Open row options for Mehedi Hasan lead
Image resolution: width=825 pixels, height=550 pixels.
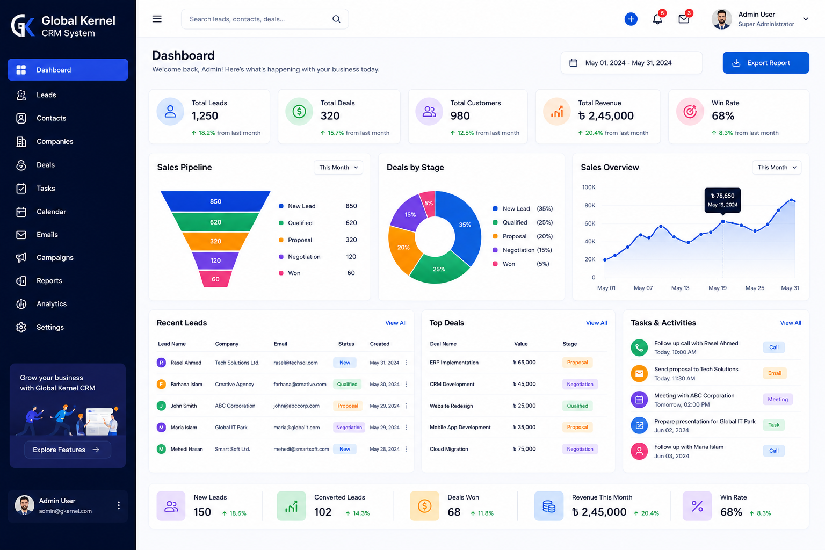pyautogui.click(x=406, y=449)
